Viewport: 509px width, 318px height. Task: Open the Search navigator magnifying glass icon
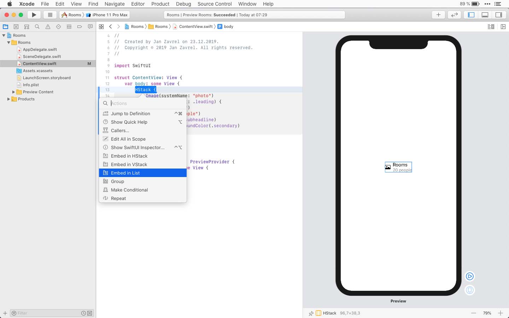coord(37,26)
